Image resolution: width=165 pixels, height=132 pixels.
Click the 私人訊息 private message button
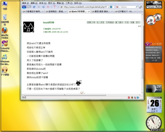(x=101, y=22)
